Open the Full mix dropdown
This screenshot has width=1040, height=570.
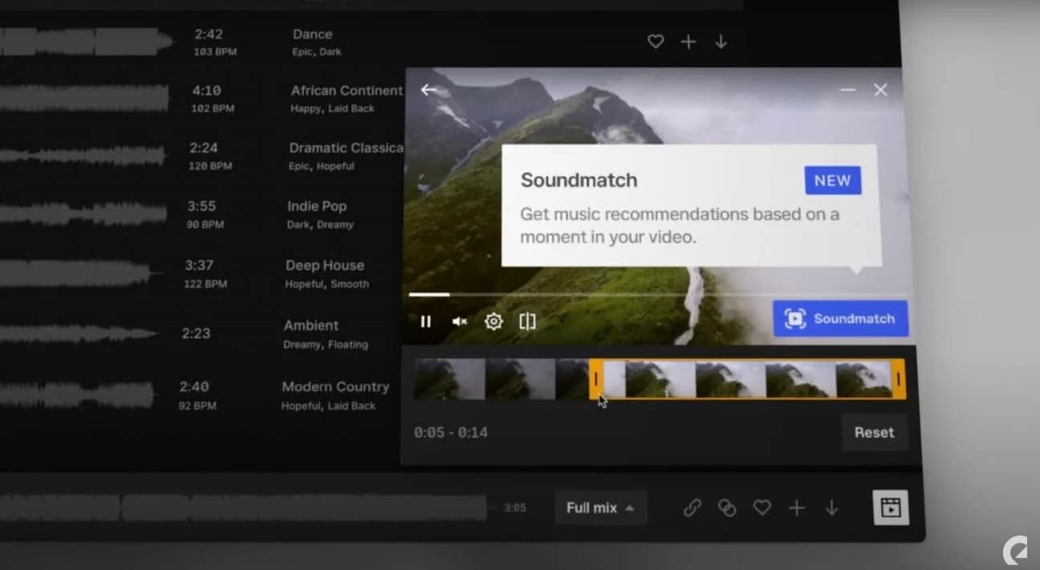tap(600, 508)
